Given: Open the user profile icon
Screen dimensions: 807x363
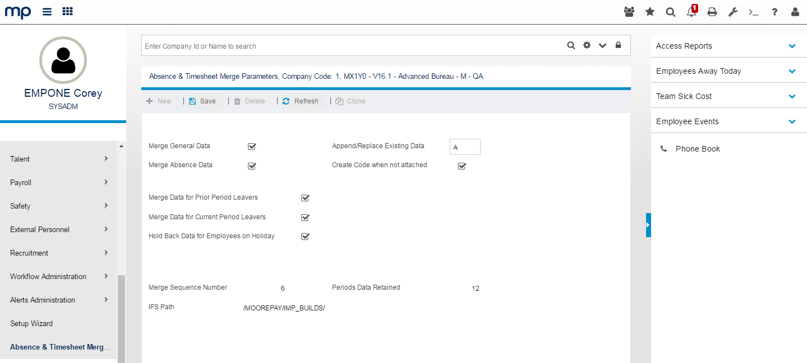Looking at the screenshot, I should 795,11.
